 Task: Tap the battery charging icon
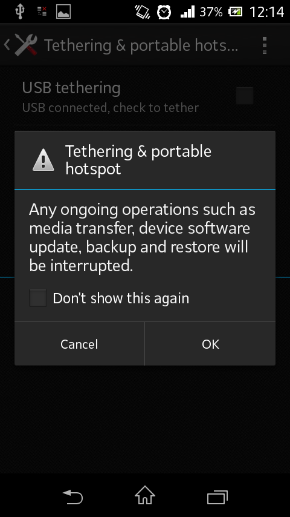coord(236,12)
